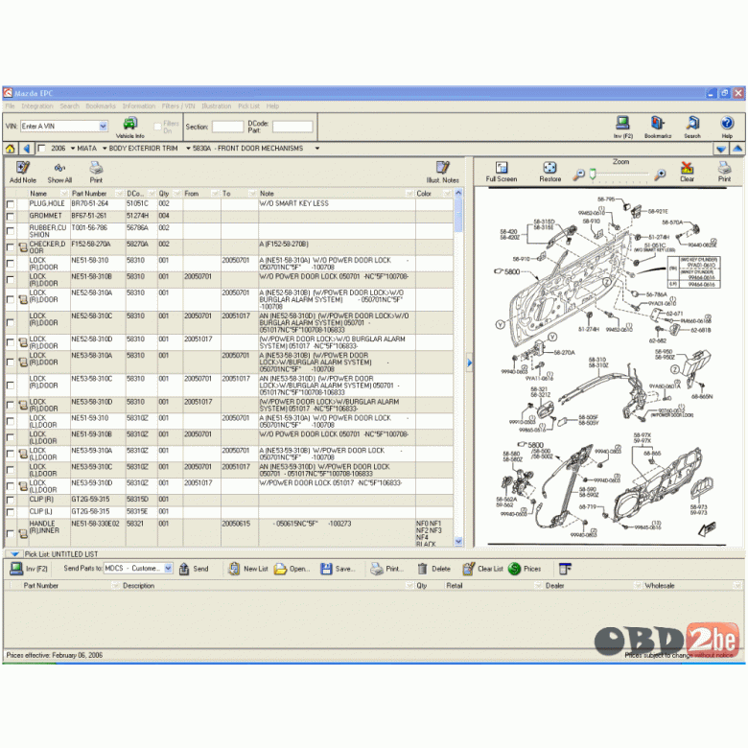Open section dropdown arrow before 5830A
The width and height of the screenshot is (748, 748).
pos(188,149)
